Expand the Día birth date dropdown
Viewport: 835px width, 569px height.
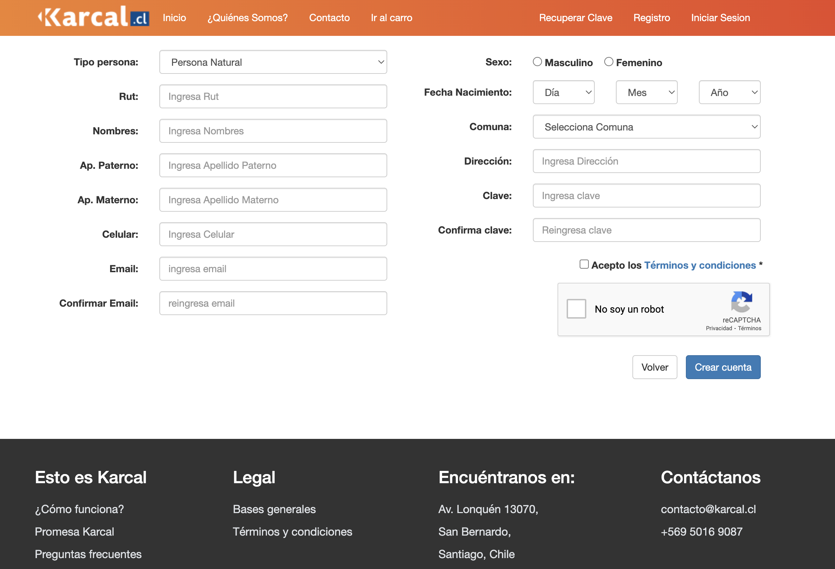(563, 92)
